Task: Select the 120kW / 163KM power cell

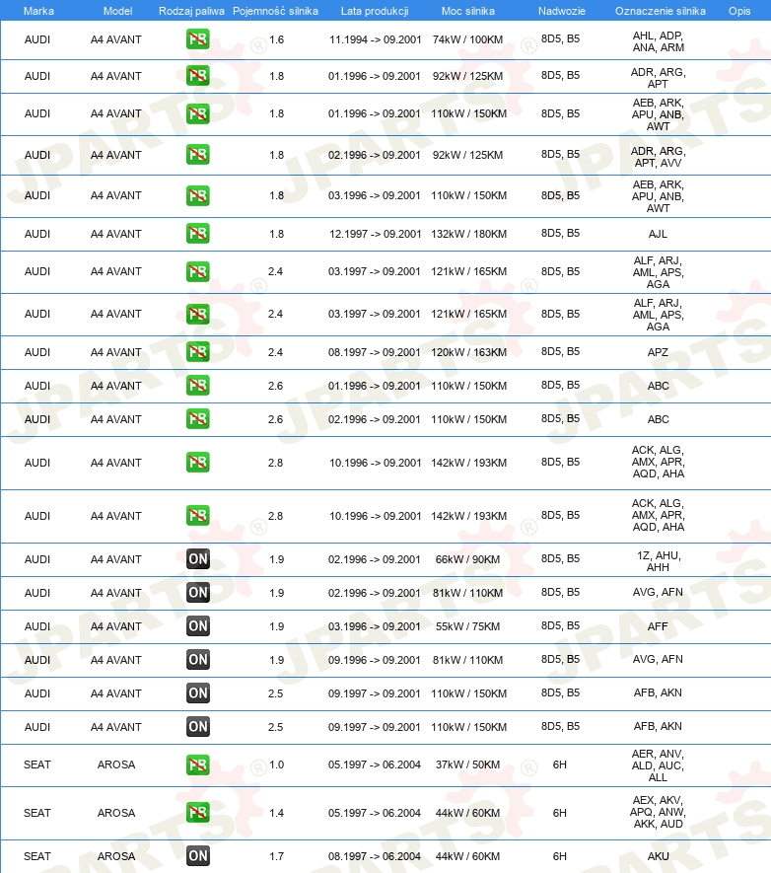Action: 469,352
